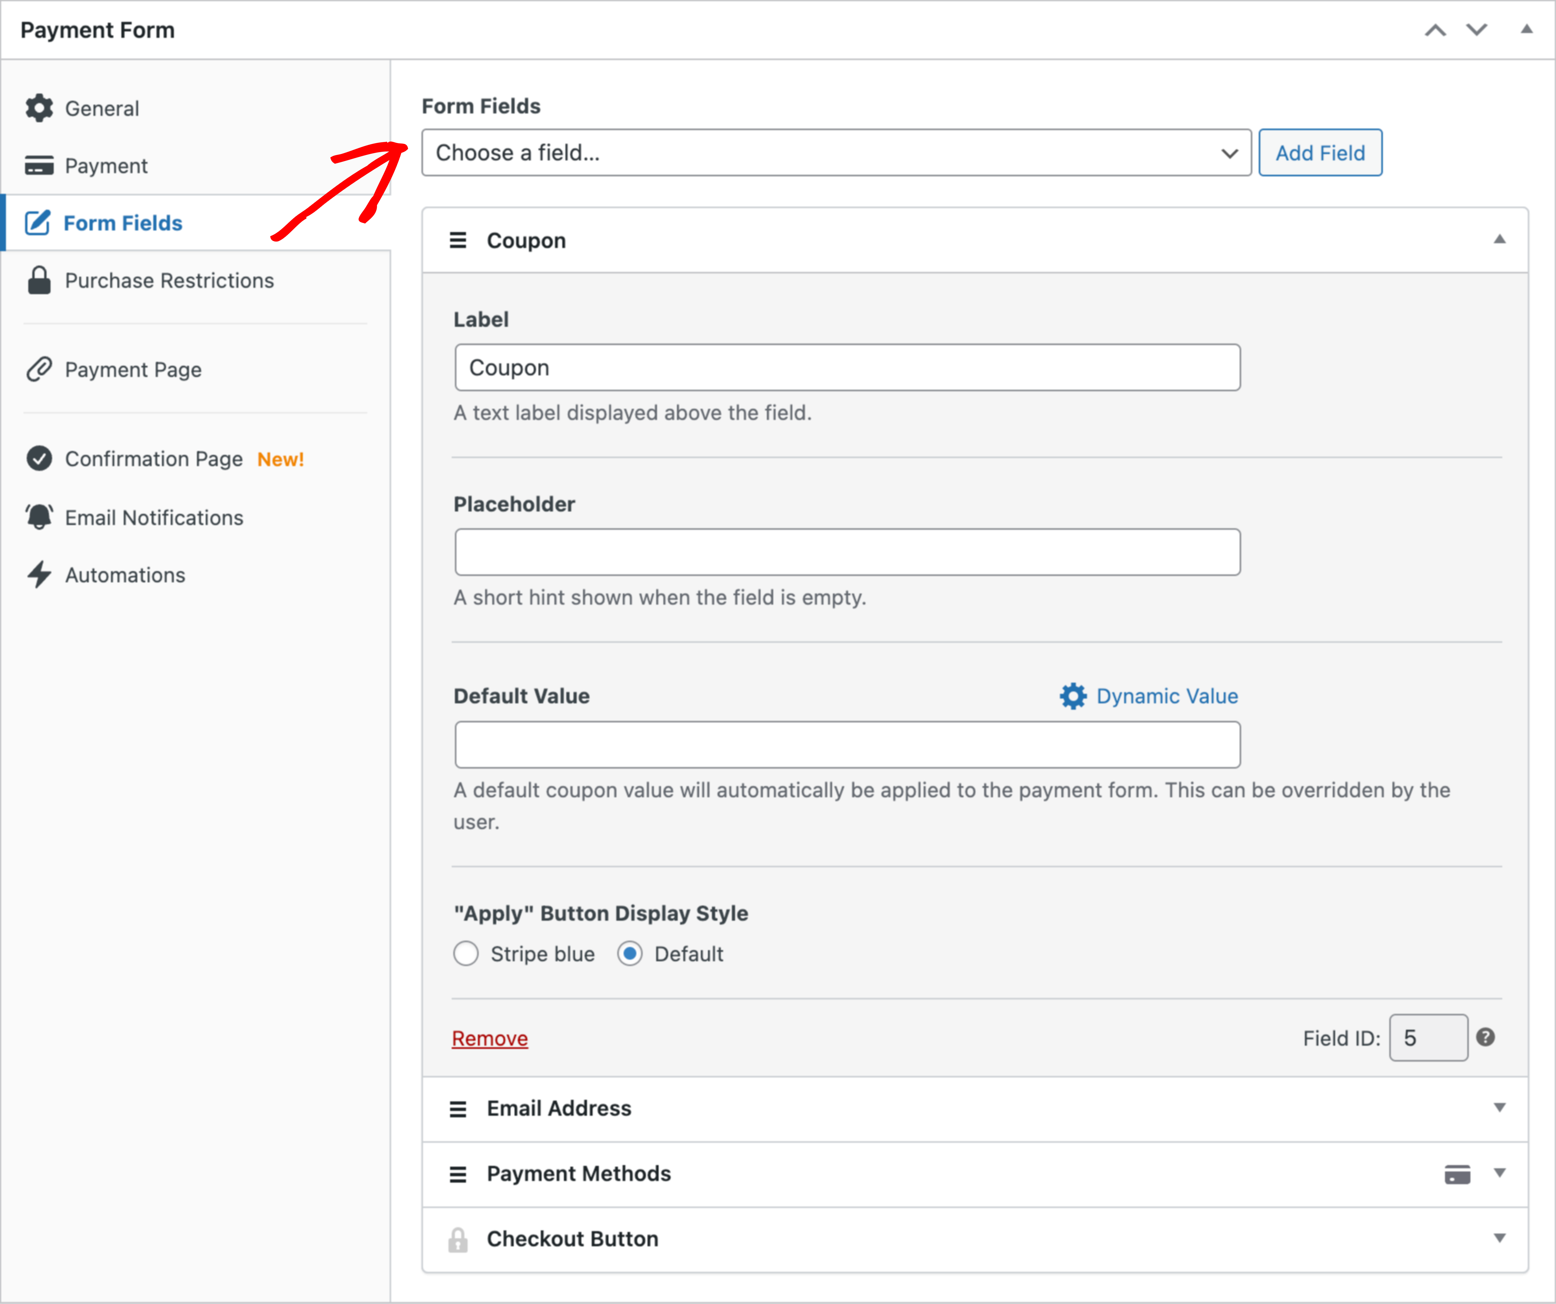Select the Stripe blue radio button

pyautogui.click(x=466, y=953)
